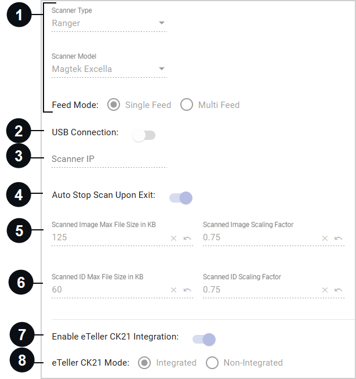
Task: Undo changes to Scanned Image Scaling Factor
Action: tap(338, 239)
